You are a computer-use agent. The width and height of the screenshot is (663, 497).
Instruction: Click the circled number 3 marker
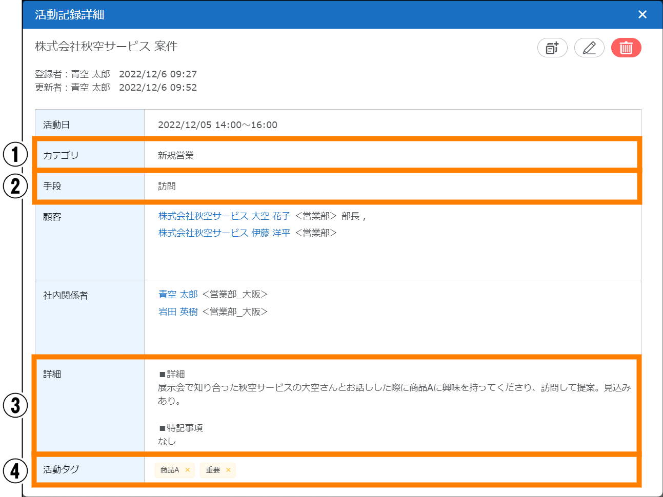click(x=15, y=405)
